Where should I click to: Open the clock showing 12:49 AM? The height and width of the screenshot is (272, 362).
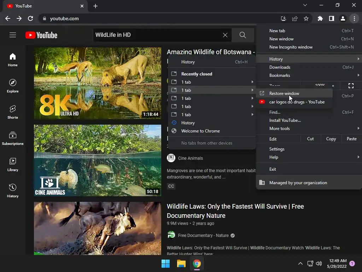click(337, 263)
